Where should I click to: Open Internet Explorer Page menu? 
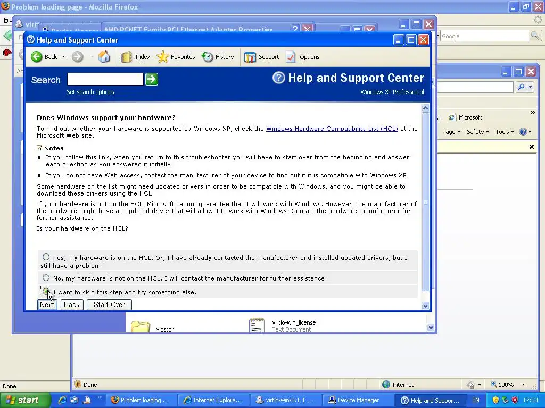[451, 132]
